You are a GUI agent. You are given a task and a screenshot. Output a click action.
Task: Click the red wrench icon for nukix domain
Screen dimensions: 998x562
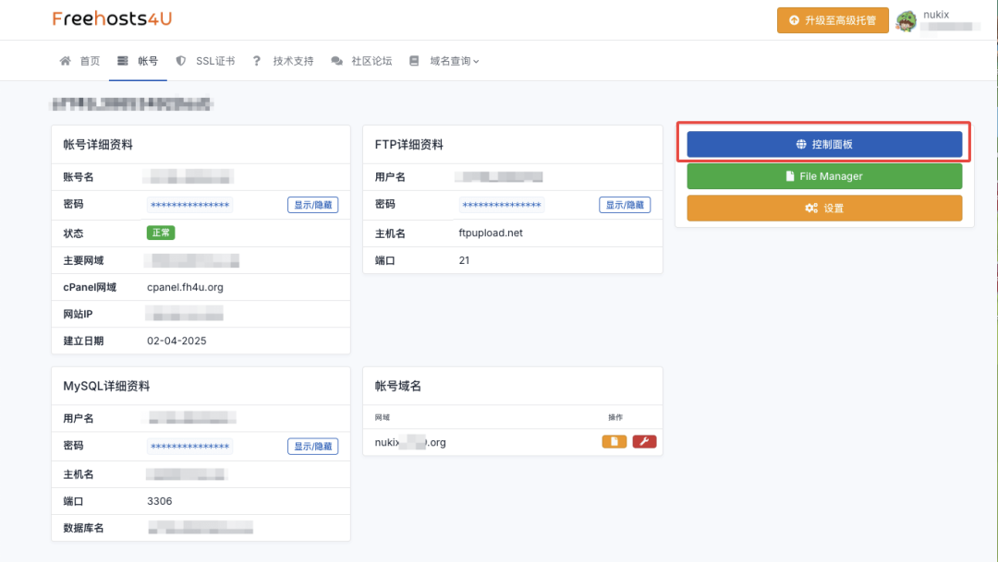[644, 442]
